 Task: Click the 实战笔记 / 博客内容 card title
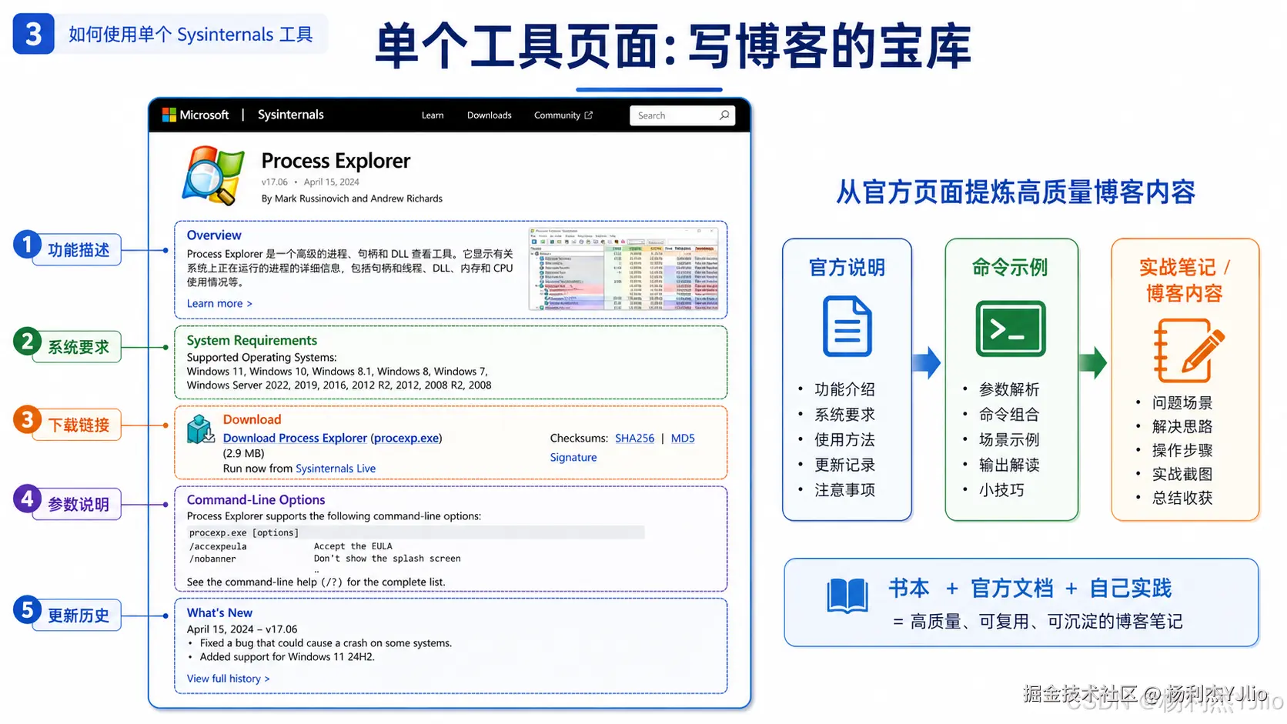1185,280
